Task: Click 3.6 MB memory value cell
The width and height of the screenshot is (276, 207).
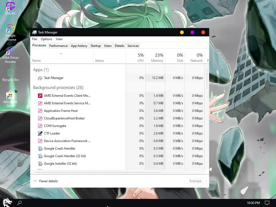Action: point(155,111)
